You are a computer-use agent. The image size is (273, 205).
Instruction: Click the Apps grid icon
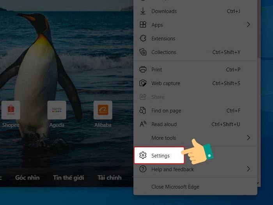pos(143,25)
